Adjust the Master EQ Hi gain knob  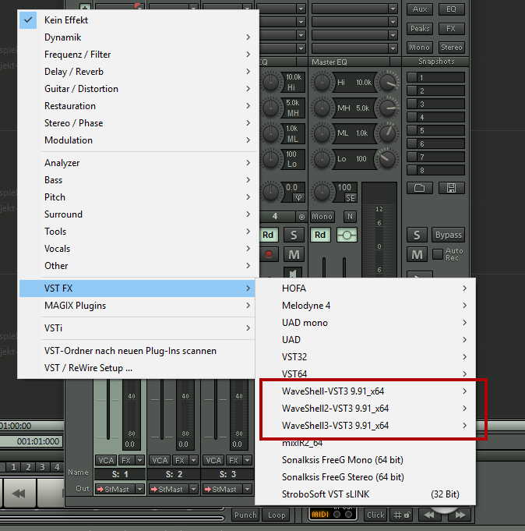click(322, 81)
